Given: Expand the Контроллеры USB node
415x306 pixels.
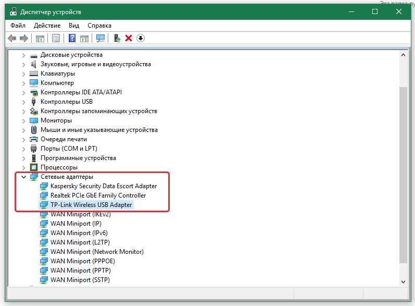Looking at the screenshot, I should click(24, 102).
